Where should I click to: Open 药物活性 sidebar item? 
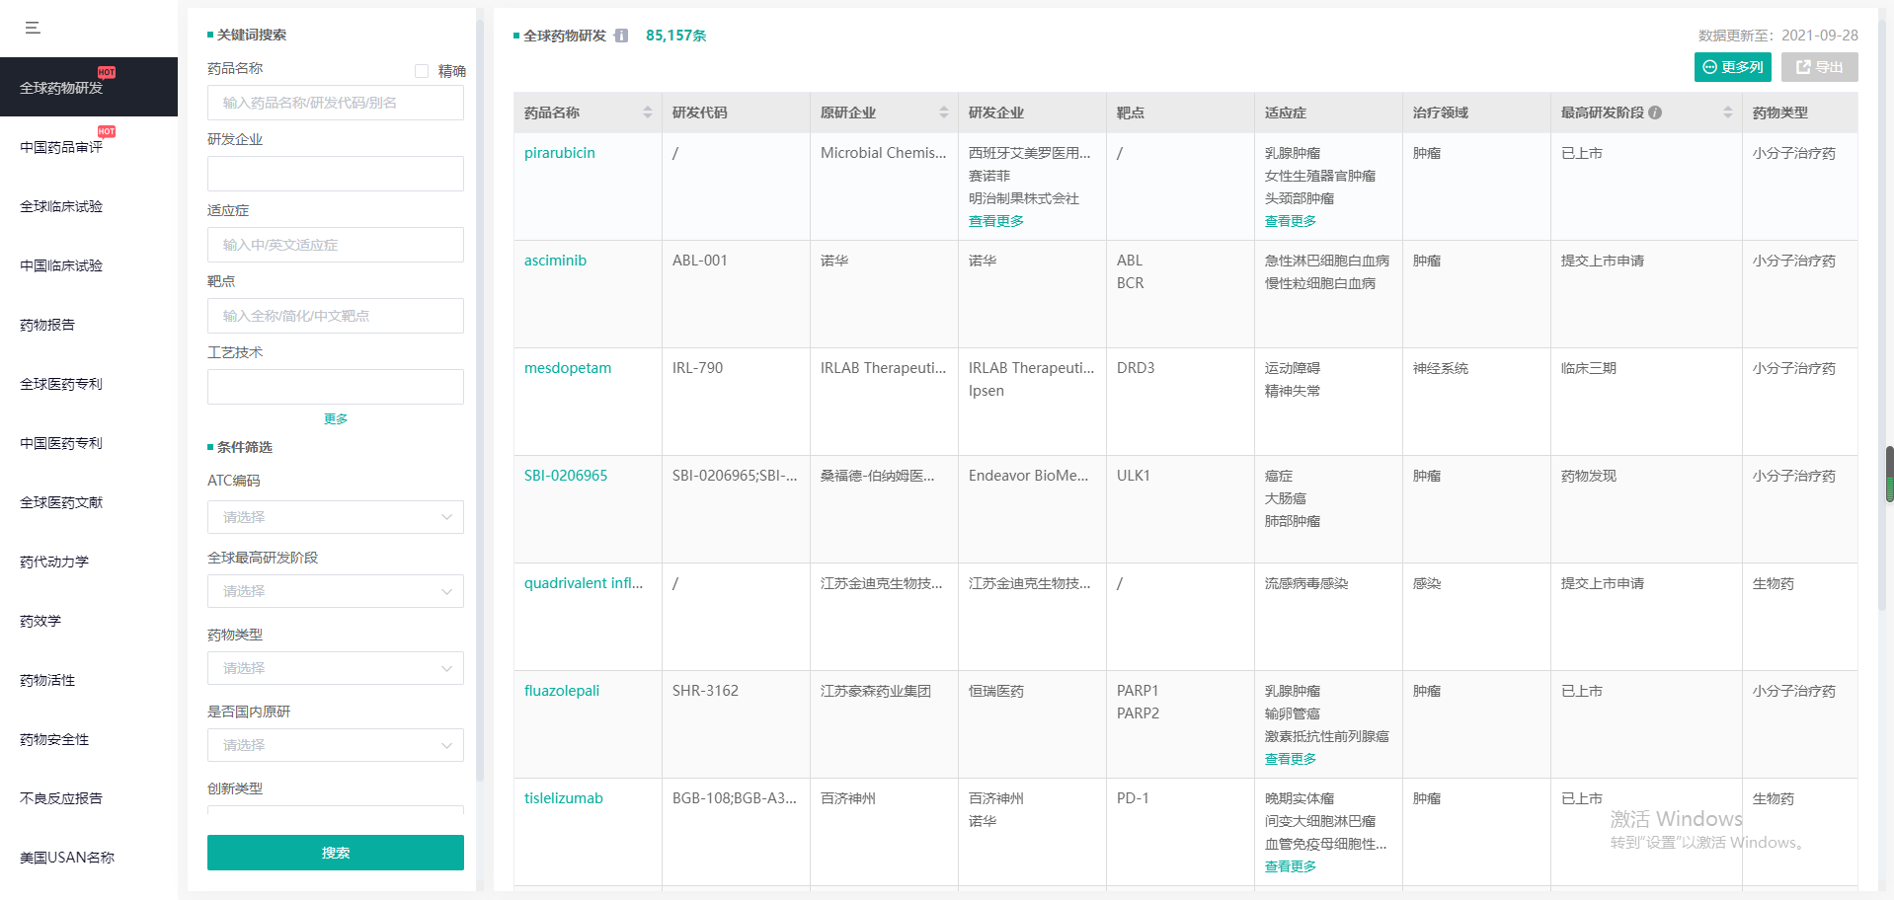pyautogui.click(x=89, y=680)
